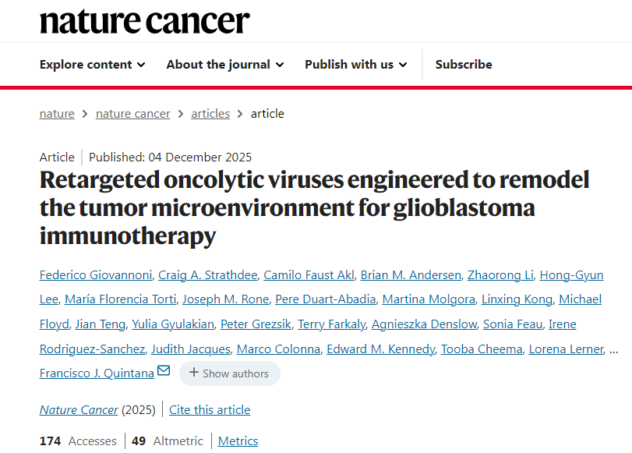Click the article title heading
This screenshot has height=453, width=632.
coord(314,207)
